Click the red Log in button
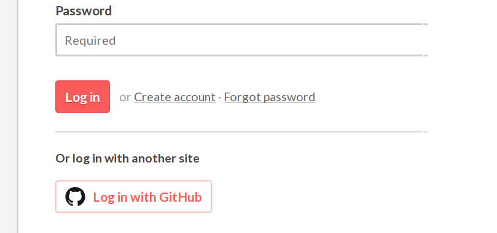The width and height of the screenshot is (497, 233). pyautogui.click(x=83, y=96)
